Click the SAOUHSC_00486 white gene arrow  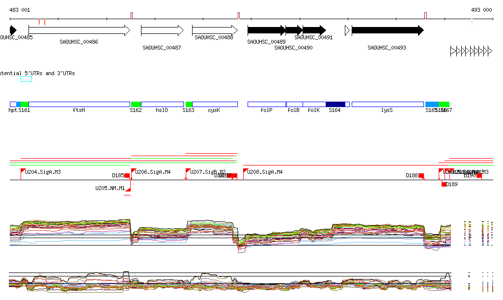click(79, 30)
